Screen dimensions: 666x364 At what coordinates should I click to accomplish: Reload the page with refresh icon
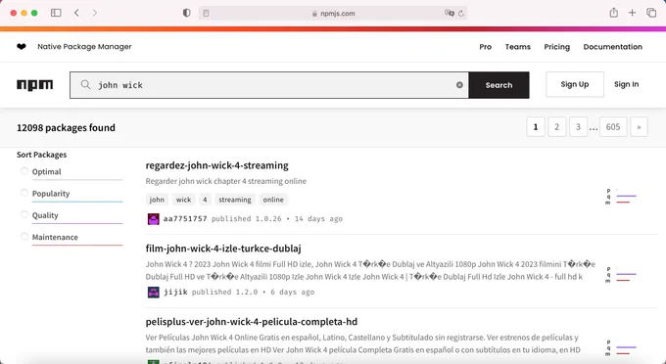click(461, 13)
